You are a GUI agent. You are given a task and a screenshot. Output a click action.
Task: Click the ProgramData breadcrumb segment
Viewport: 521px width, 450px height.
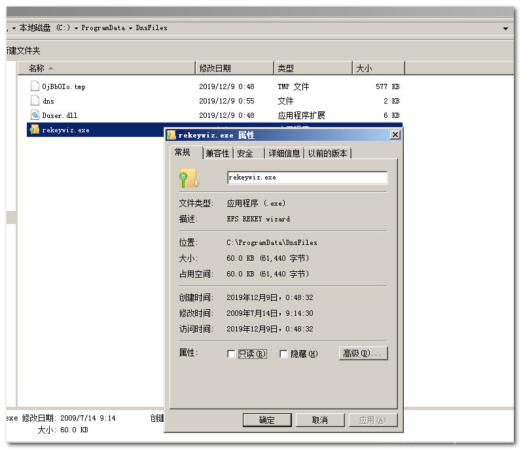tap(103, 28)
